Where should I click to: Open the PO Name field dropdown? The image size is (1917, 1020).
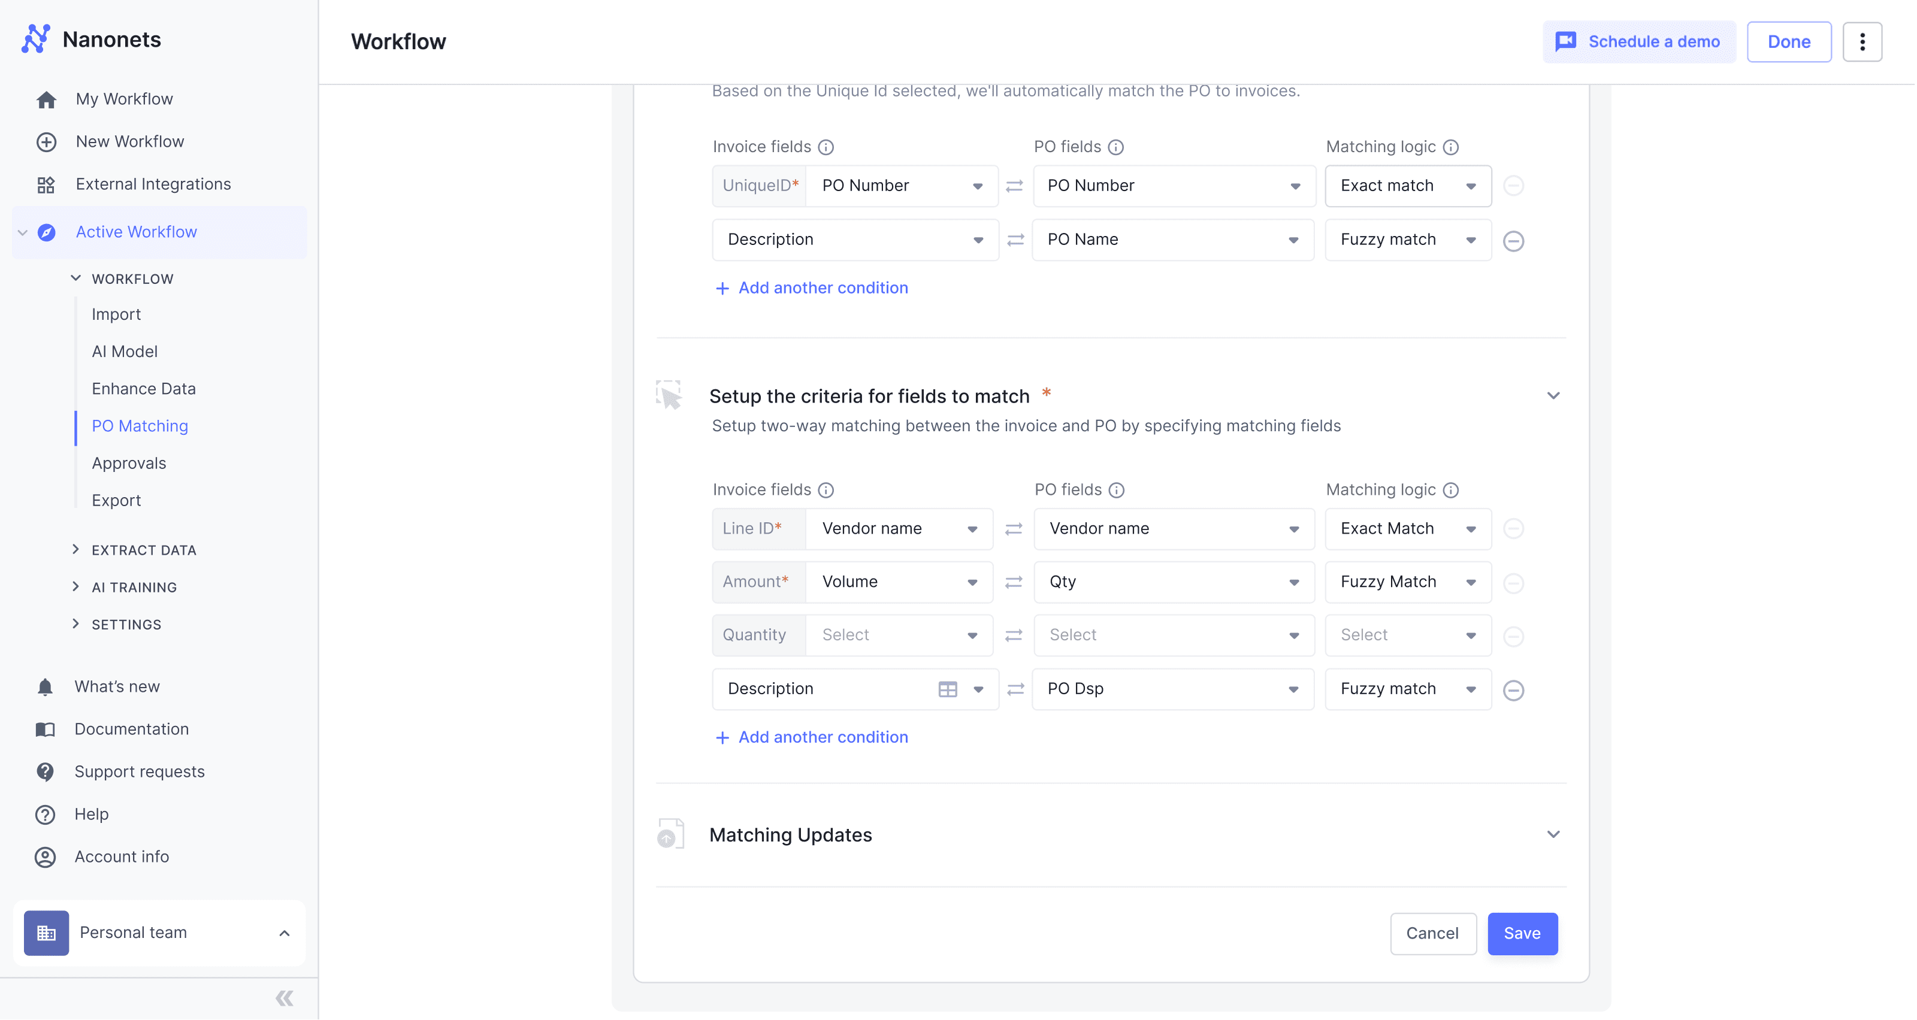click(1172, 240)
